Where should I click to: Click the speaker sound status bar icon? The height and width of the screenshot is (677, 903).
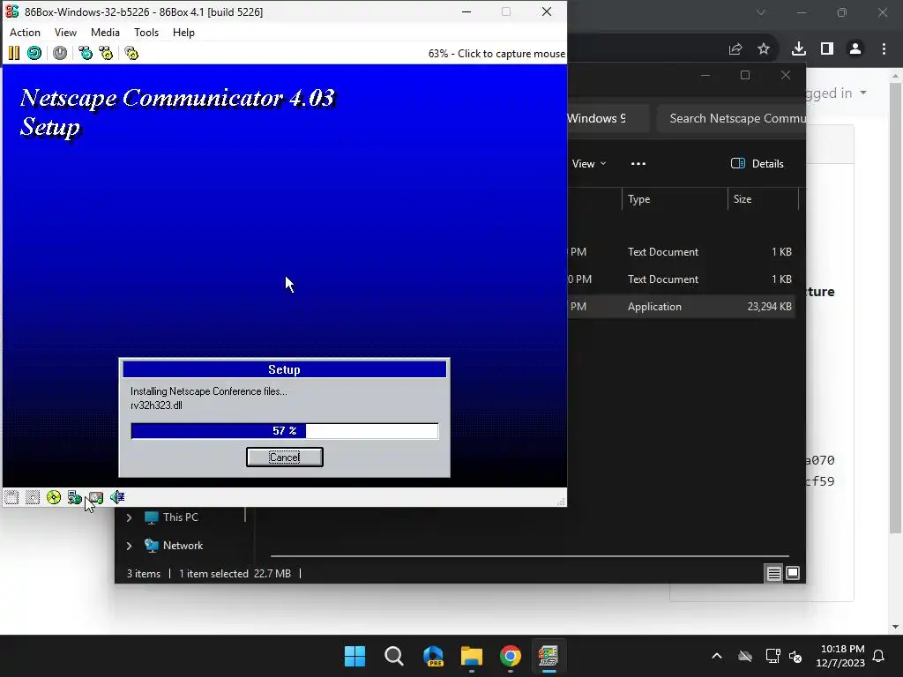(117, 497)
